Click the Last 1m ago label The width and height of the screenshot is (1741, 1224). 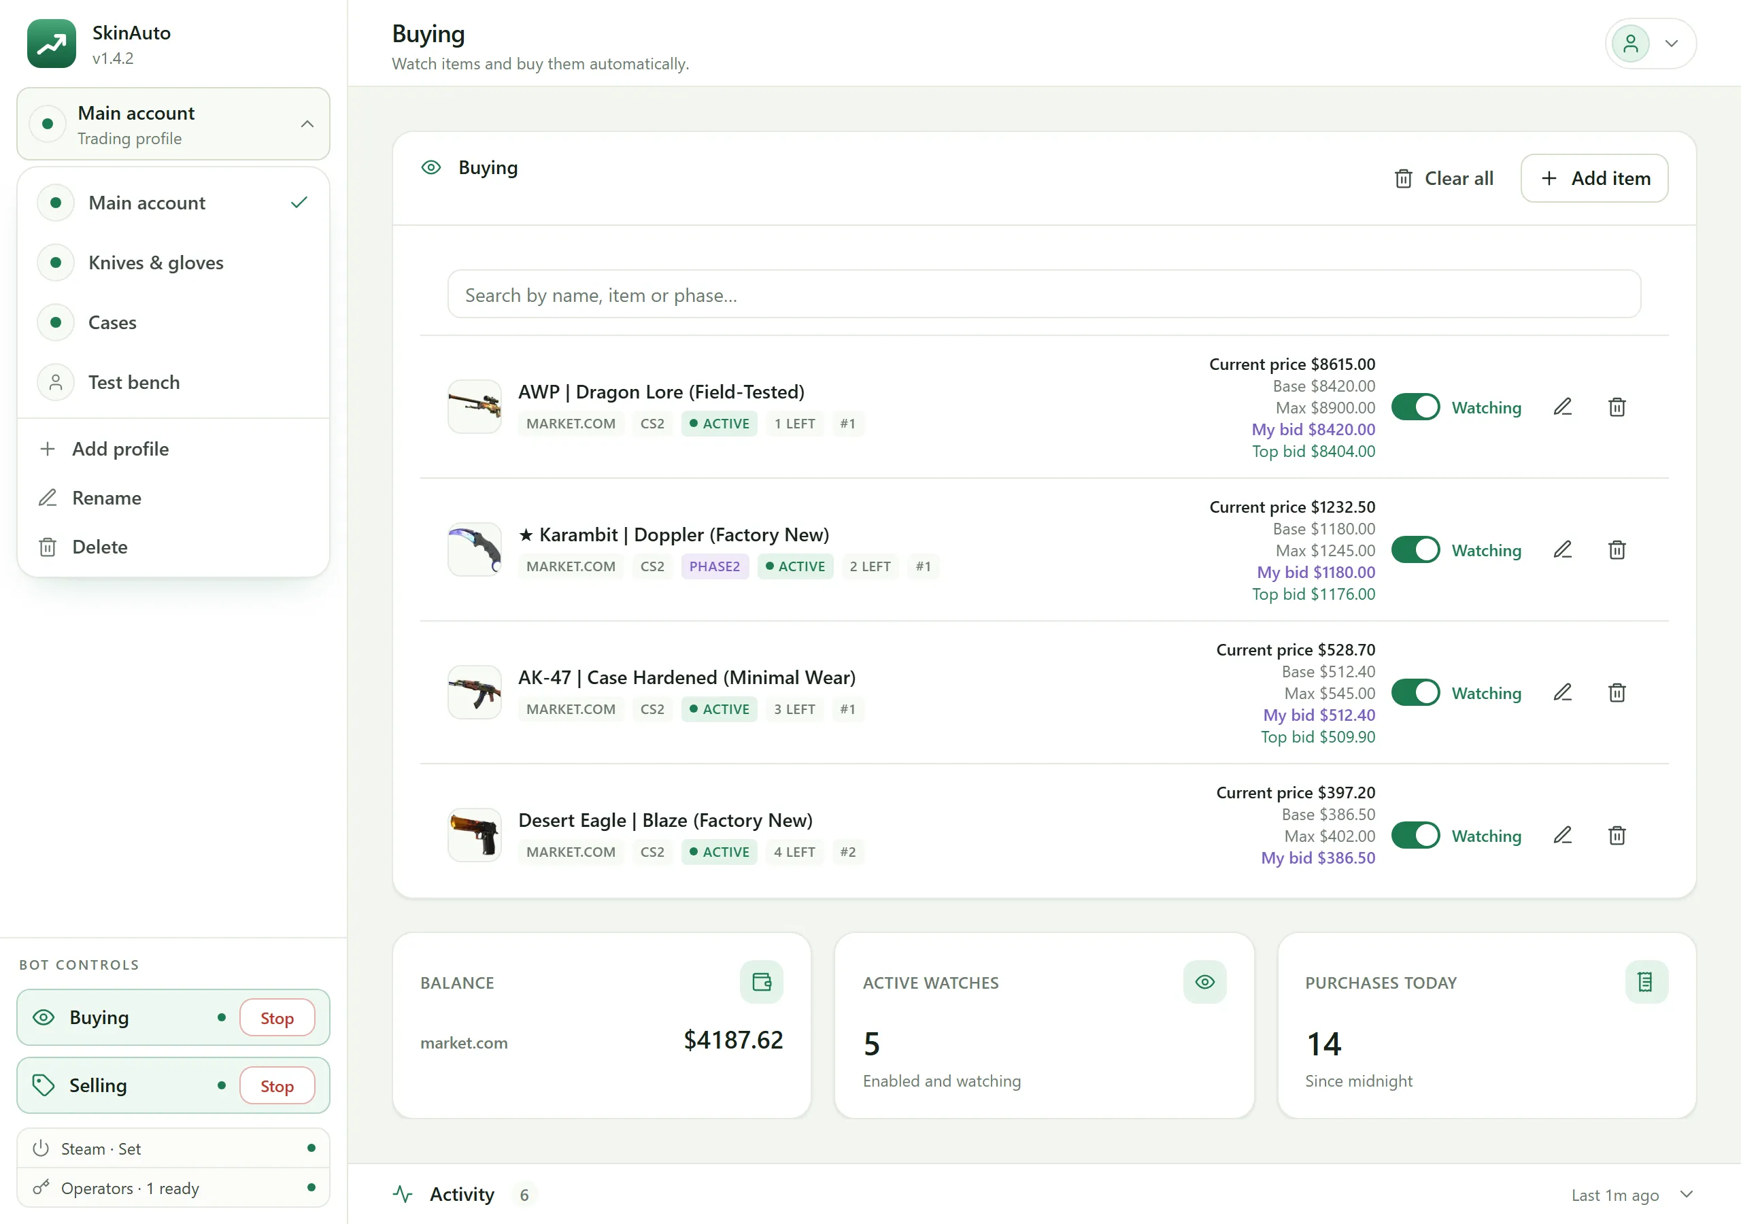pos(1615,1195)
